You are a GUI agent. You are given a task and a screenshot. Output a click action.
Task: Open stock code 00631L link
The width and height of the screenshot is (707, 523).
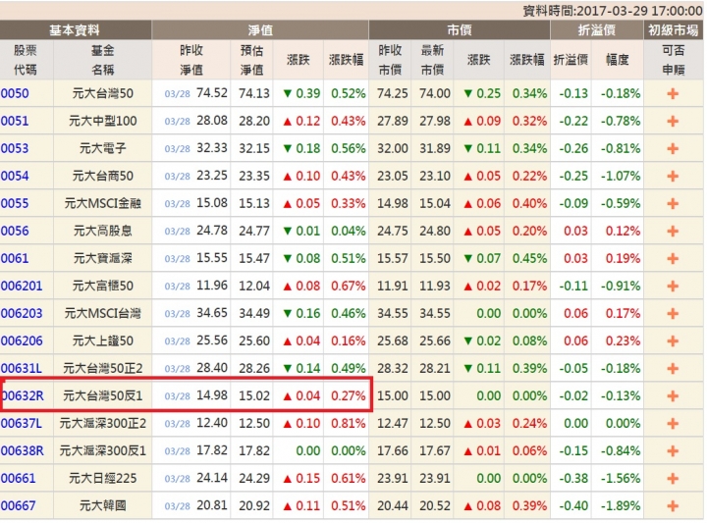click(x=22, y=369)
